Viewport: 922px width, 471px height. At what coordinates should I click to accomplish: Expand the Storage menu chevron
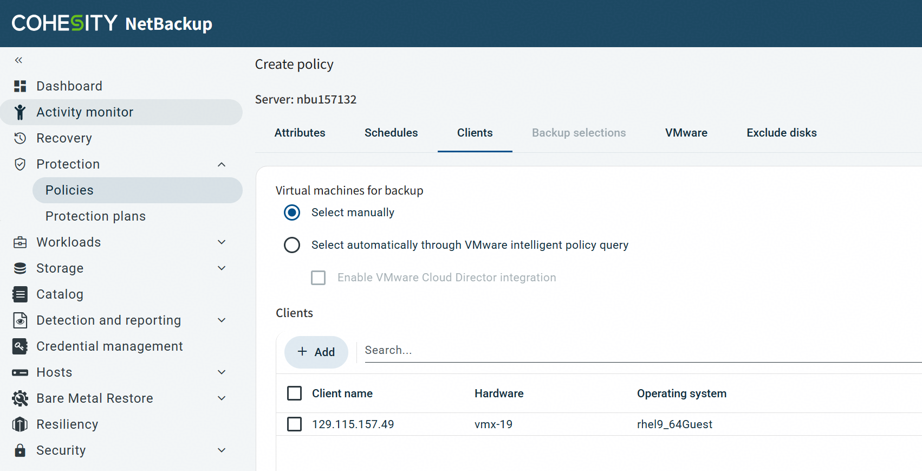[x=222, y=268]
